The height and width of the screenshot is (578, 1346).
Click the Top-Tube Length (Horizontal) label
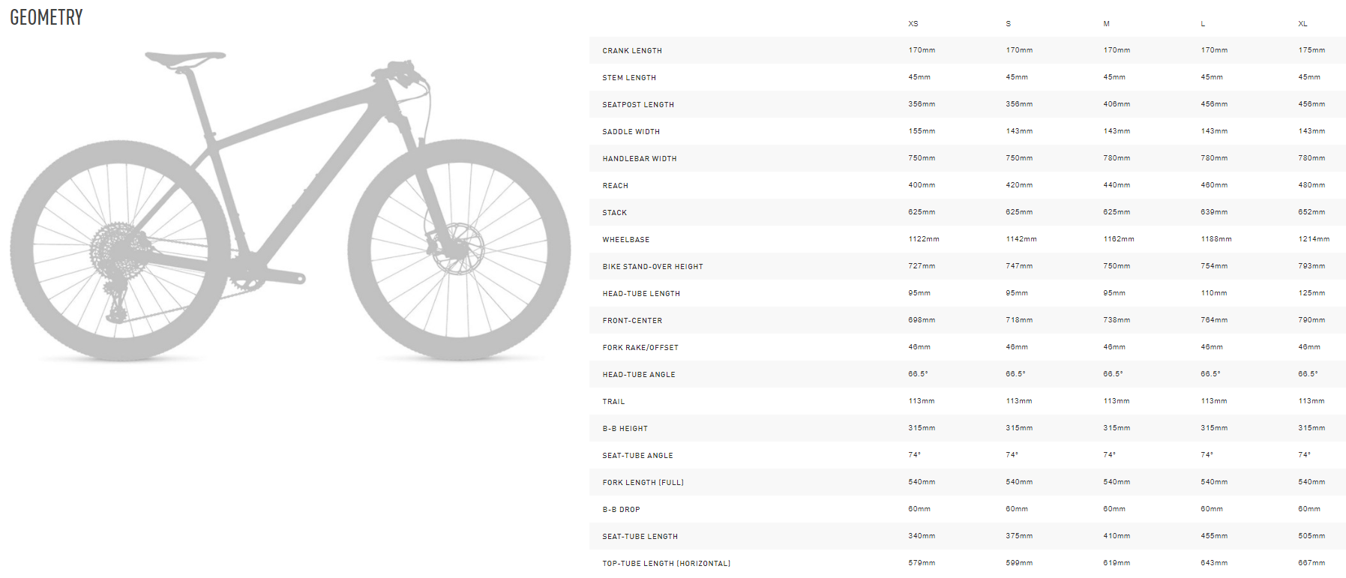click(x=666, y=564)
